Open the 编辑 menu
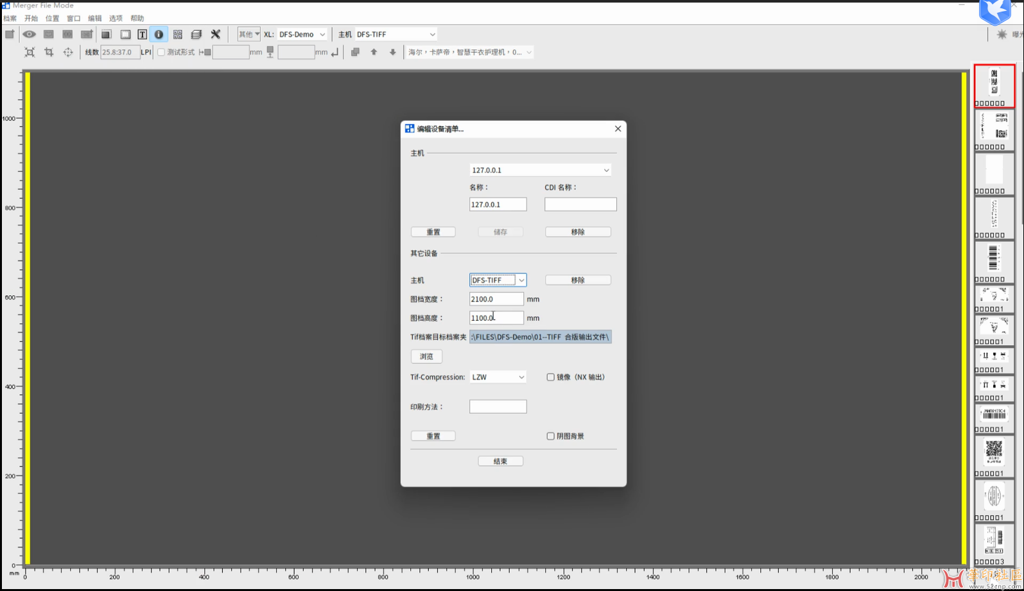 pyautogui.click(x=94, y=19)
